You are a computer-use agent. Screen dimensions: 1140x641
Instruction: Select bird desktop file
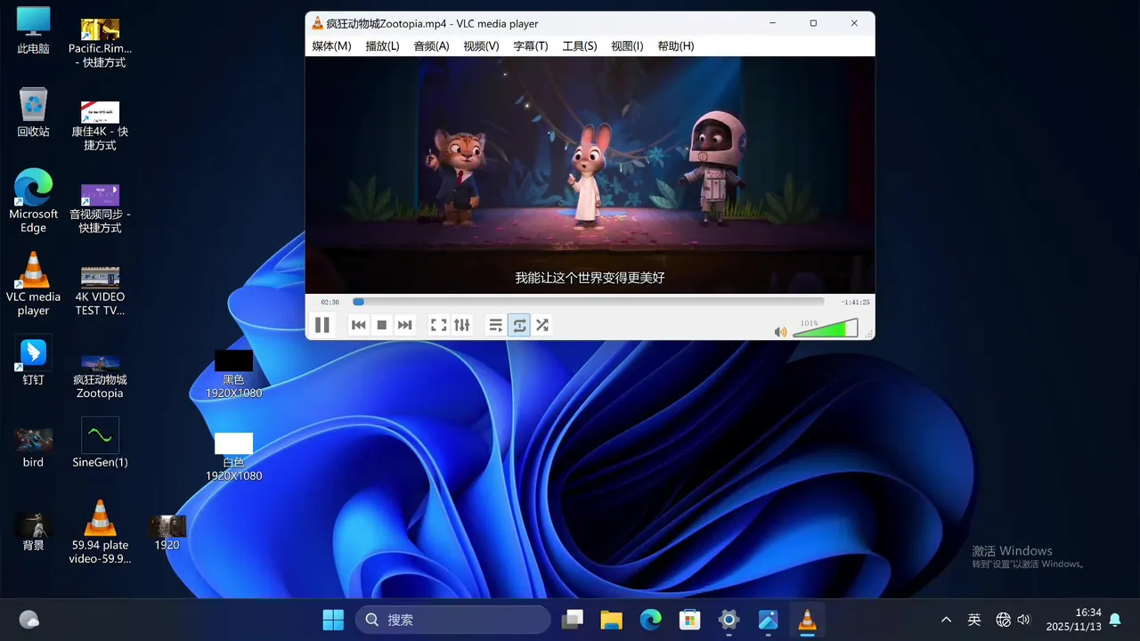33,449
